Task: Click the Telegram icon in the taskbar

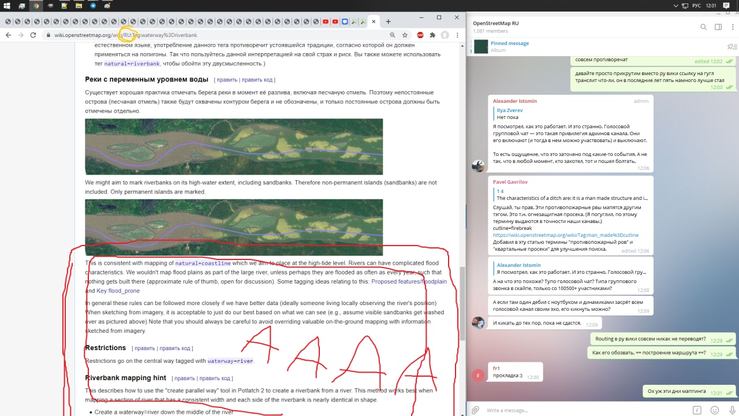Action: tap(93, 5)
